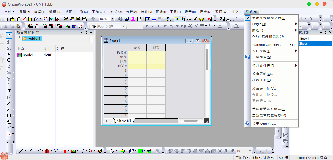Select the Text tool in left toolbar

point(9,91)
